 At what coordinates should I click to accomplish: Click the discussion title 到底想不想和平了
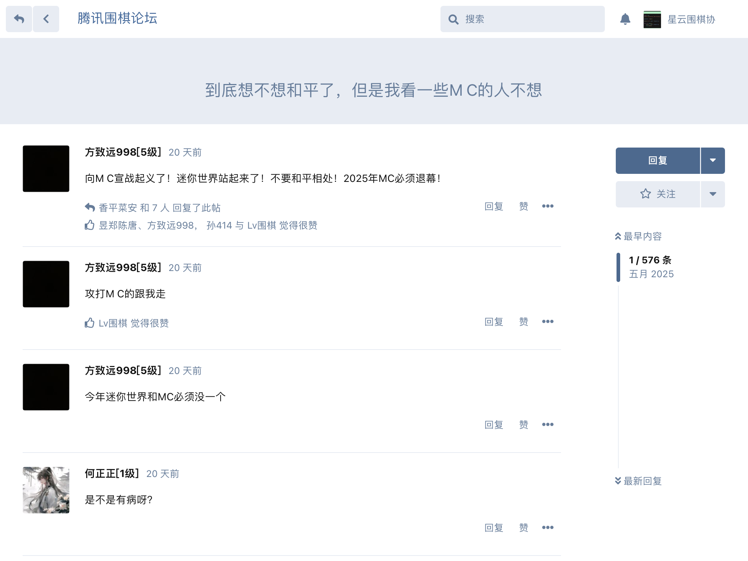[374, 90]
